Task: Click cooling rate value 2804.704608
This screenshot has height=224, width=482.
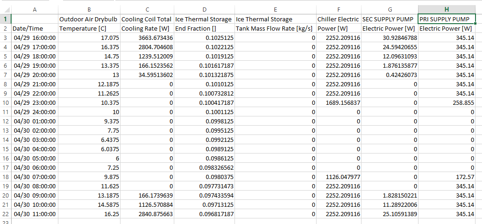Action: pyautogui.click(x=147, y=47)
